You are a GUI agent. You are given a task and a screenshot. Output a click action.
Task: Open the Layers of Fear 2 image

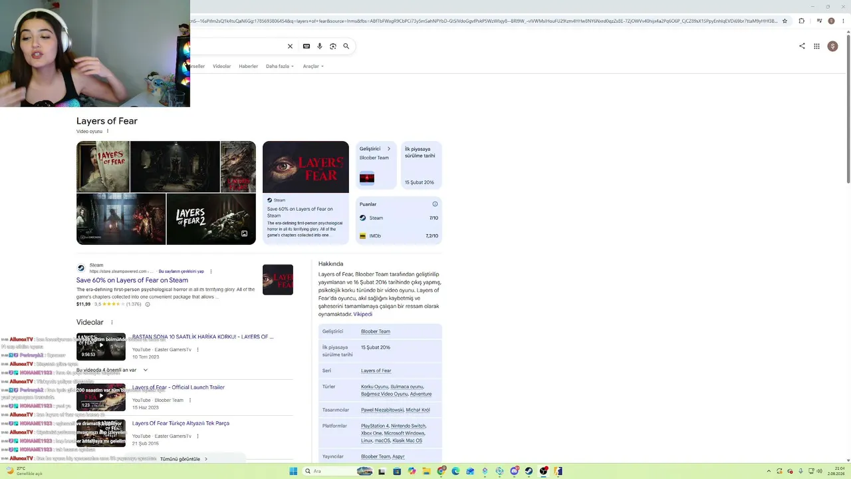[x=211, y=220]
